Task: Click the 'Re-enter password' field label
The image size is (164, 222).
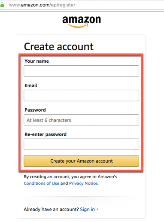Action: point(46,134)
